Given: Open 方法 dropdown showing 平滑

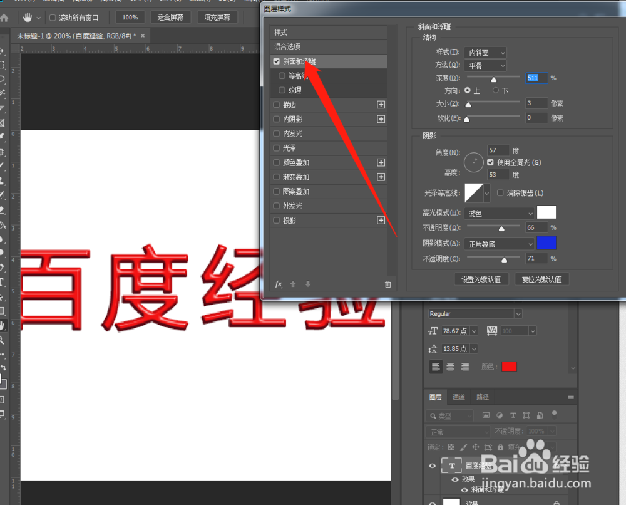Looking at the screenshot, I should point(486,66).
